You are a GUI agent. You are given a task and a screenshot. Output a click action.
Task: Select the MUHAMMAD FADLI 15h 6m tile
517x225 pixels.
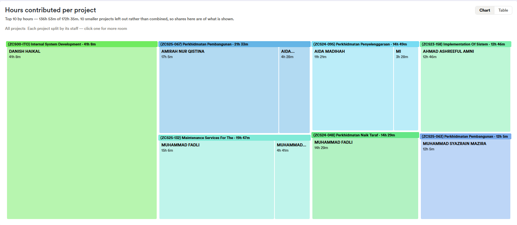pyautogui.click(x=217, y=180)
